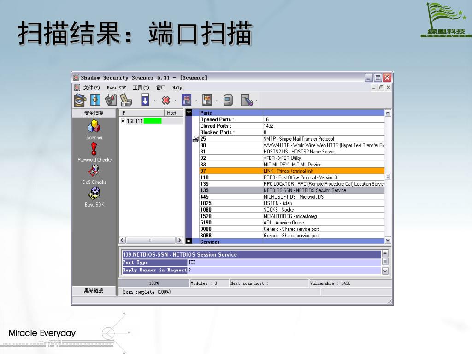The height and width of the screenshot is (354, 472).
Task: Click the Closed Ports row
Action: coord(292,126)
